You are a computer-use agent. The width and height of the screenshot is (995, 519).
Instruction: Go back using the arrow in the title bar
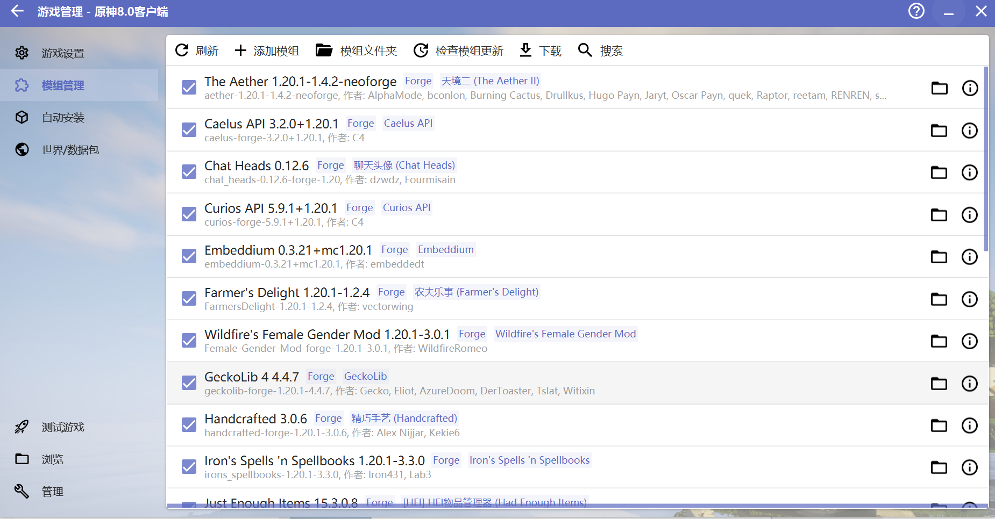[17, 11]
